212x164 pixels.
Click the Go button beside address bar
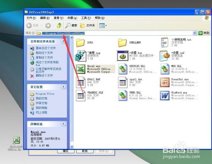click(204, 33)
